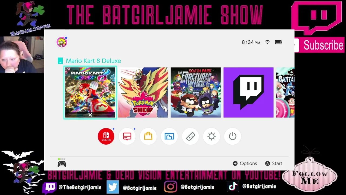Open System Settings gear icon
Screen dimensions: 346x195
tap(211, 136)
